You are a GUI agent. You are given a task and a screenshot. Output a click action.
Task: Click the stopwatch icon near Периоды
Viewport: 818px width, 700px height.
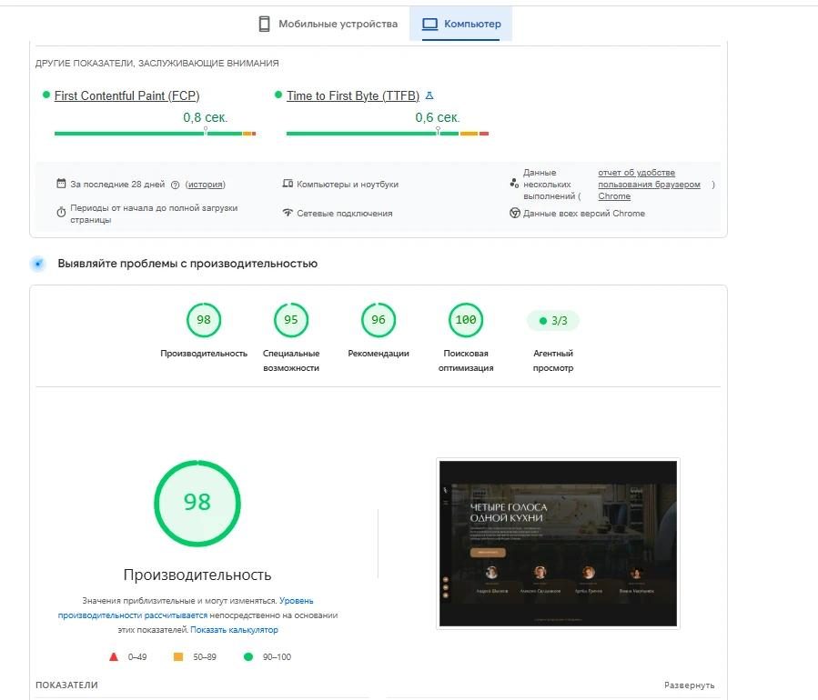click(61, 212)
